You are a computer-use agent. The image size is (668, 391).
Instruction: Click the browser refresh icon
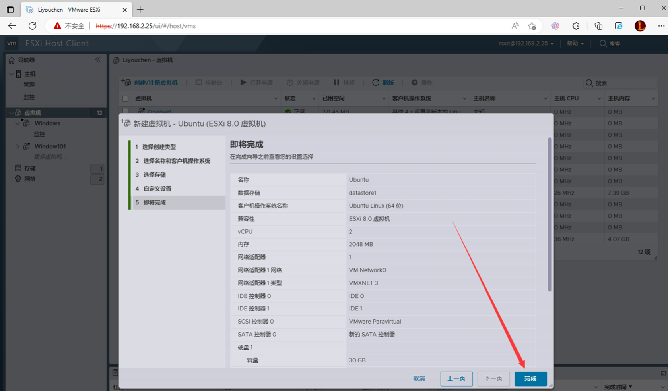[x=33, y=26]
